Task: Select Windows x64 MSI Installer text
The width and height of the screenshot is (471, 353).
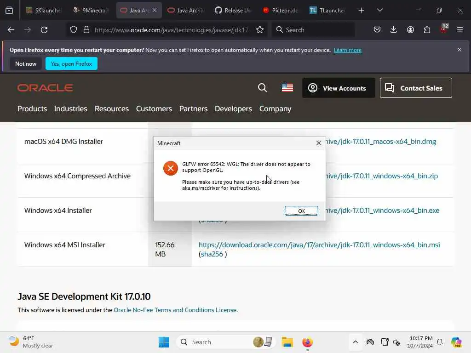Action: coord(65,245)
